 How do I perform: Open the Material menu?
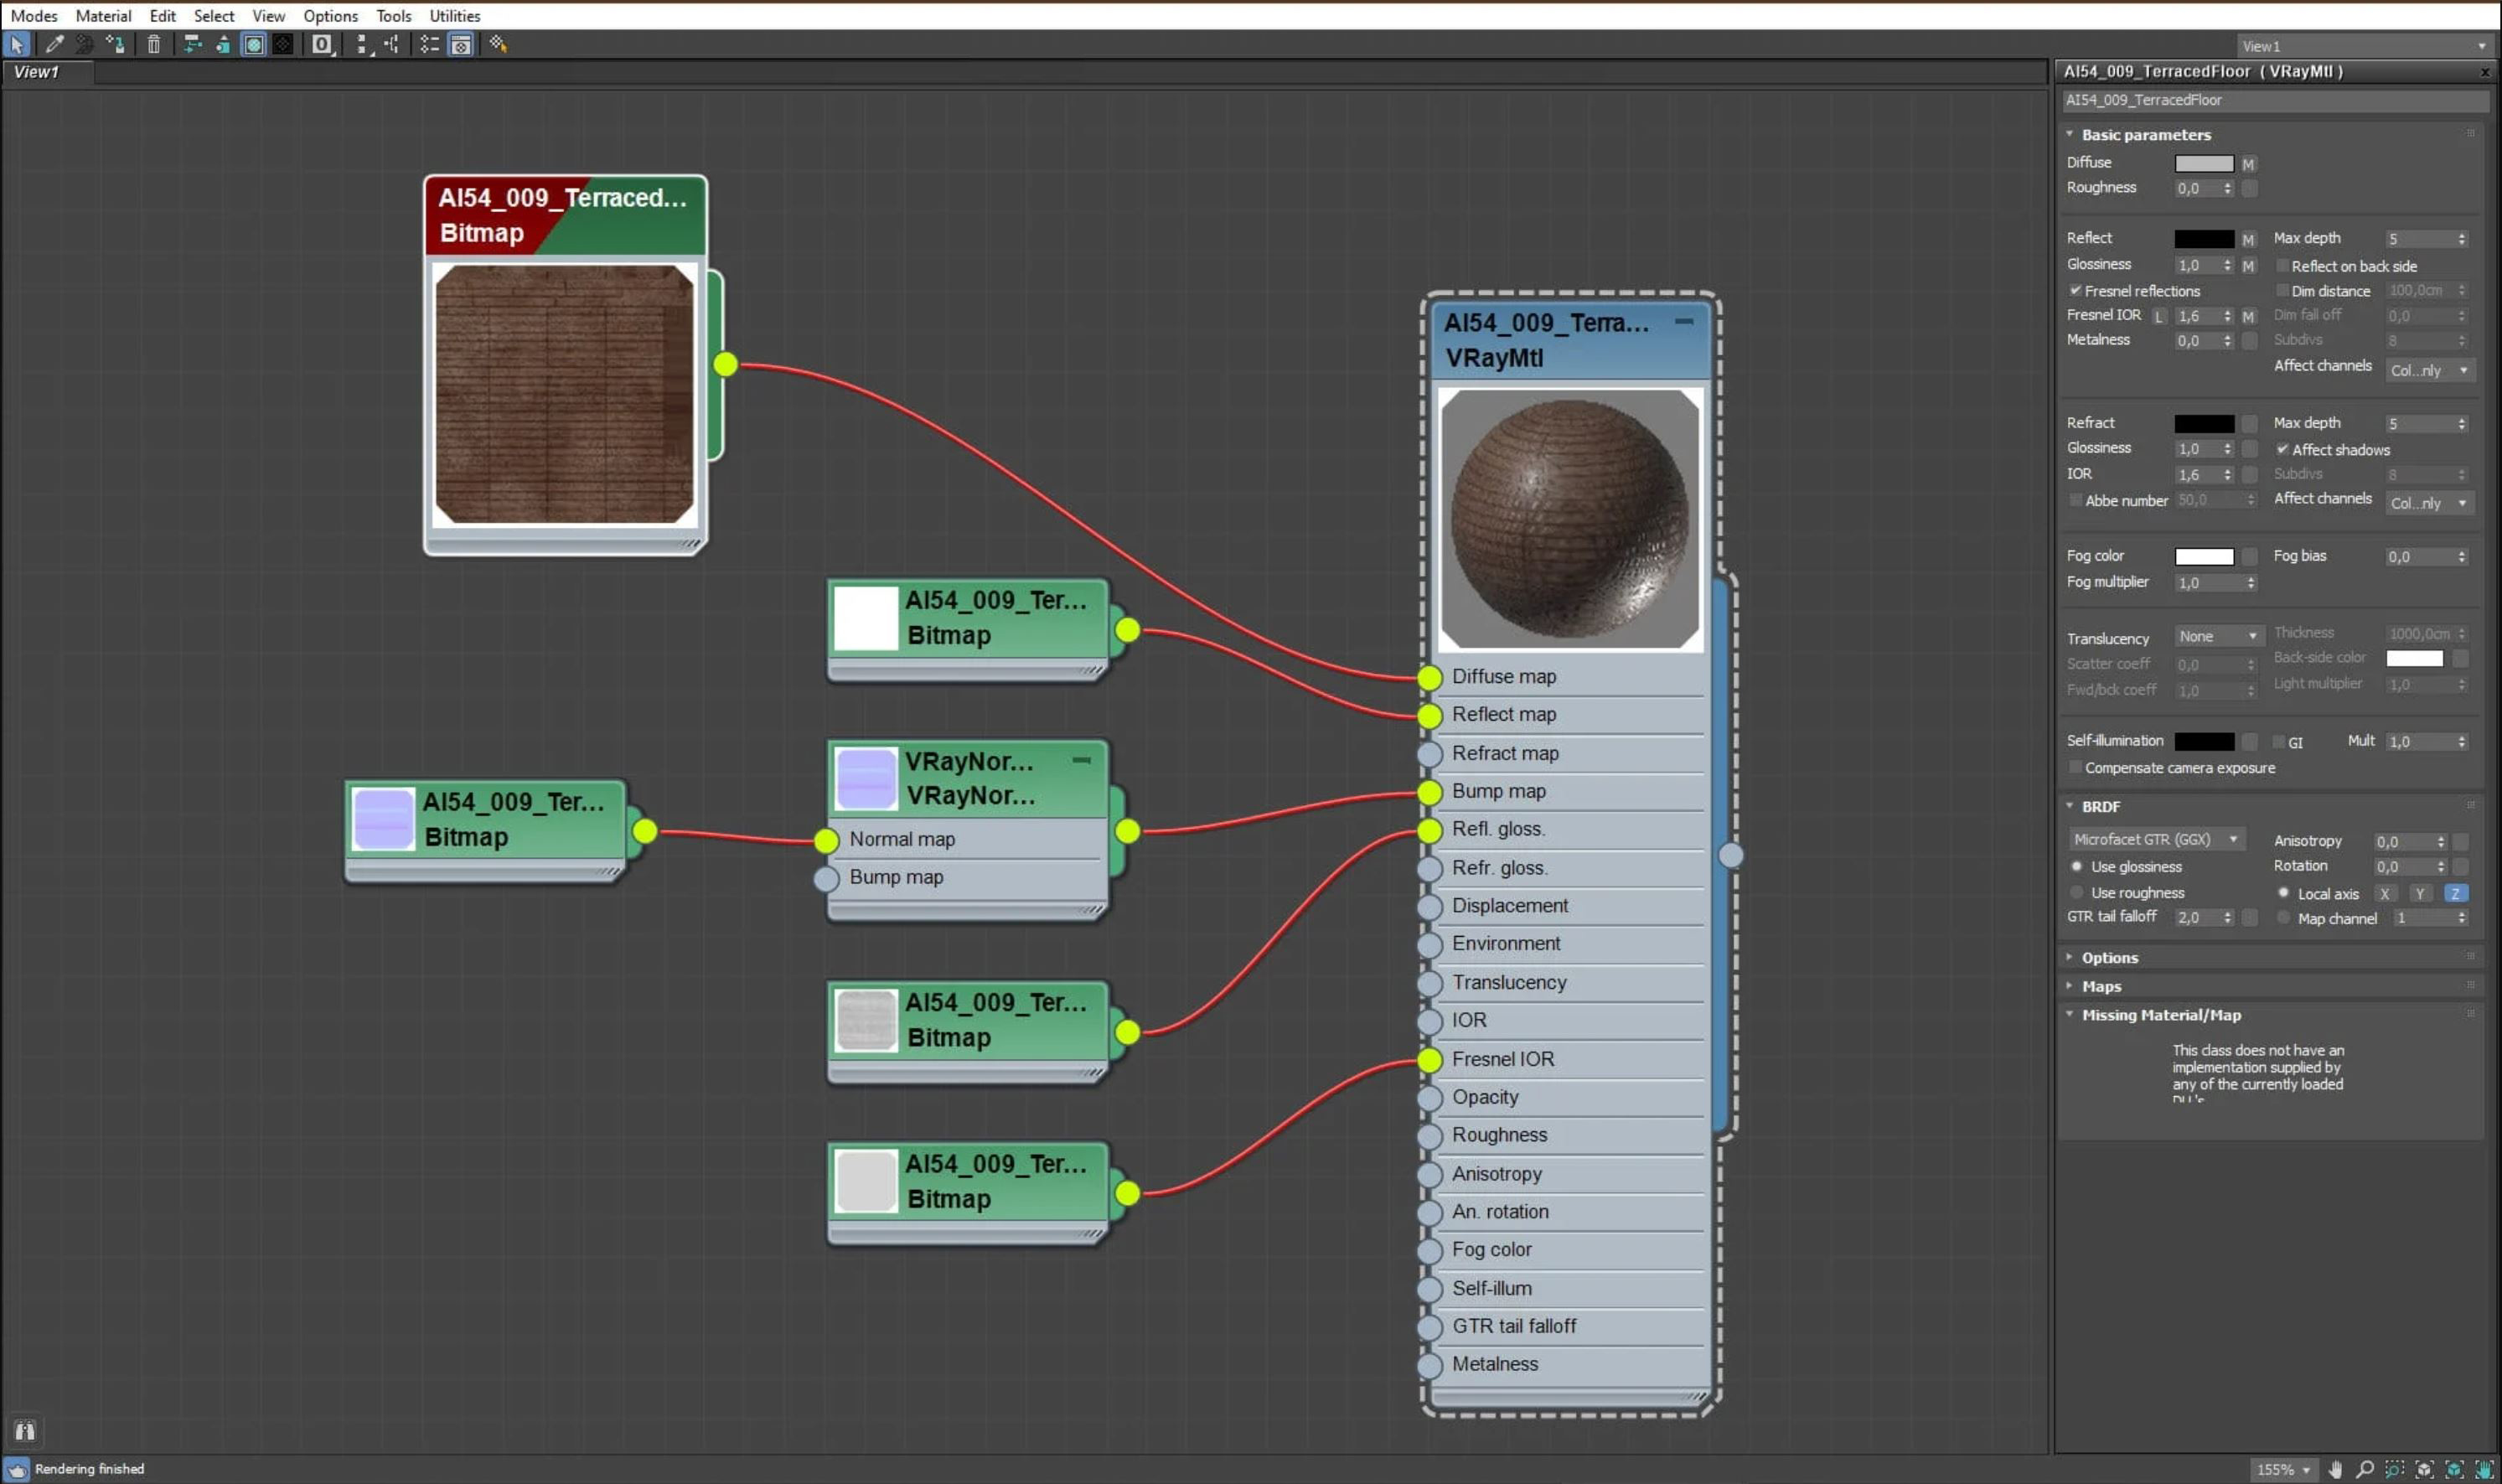click(103, 15)
